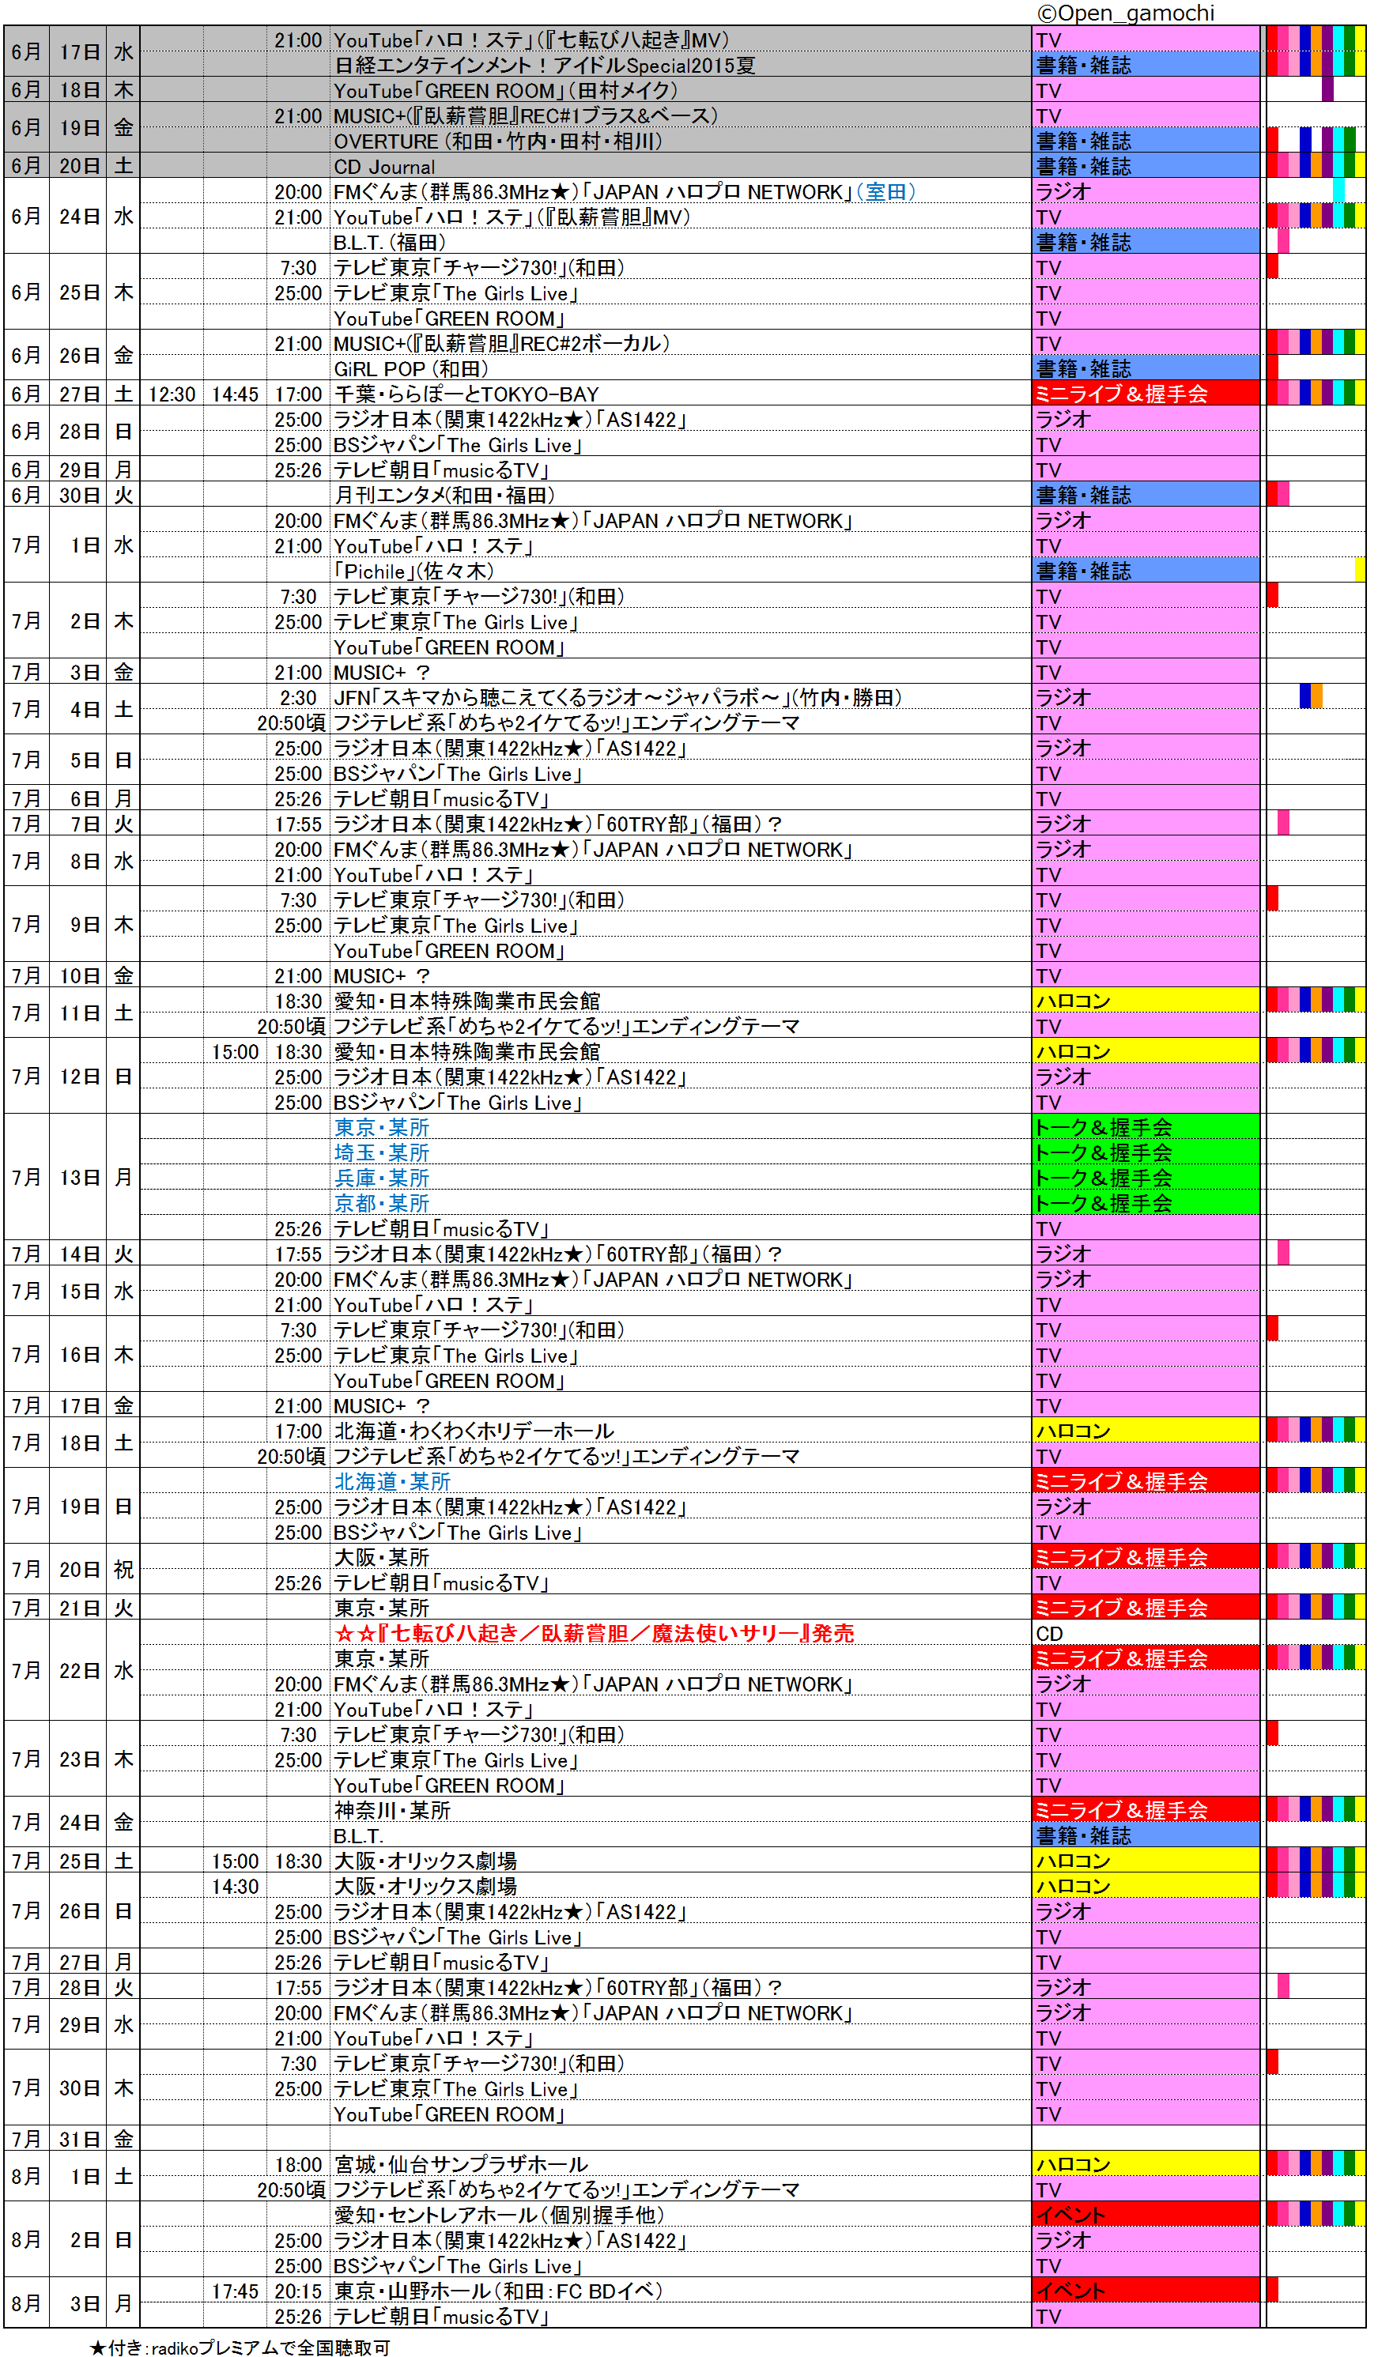The width and height of the screenshot is (1378, 2357).
Task: Click blue 書籍・雑誌 cell beside CD Journal
Action: (1147, 167)
